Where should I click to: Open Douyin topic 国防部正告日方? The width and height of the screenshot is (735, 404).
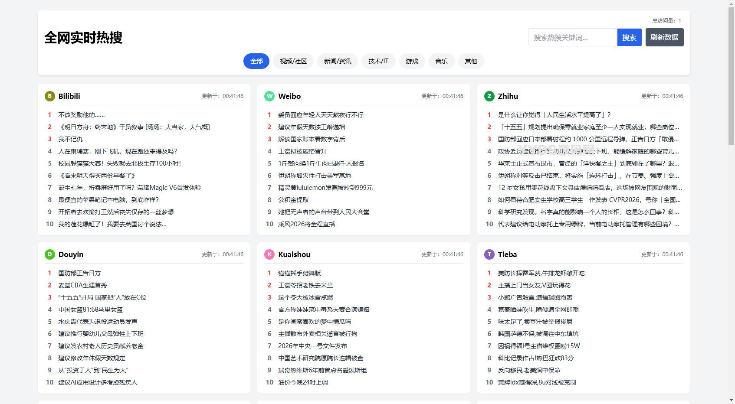(x=79, y=273)
